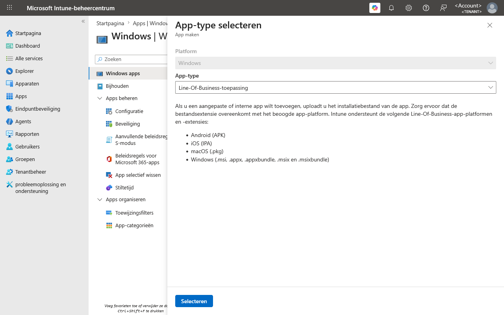Click the Beveiliging icon in Apps beheren
This screenshot has width=504, height=315.
(x=109, y=124)
